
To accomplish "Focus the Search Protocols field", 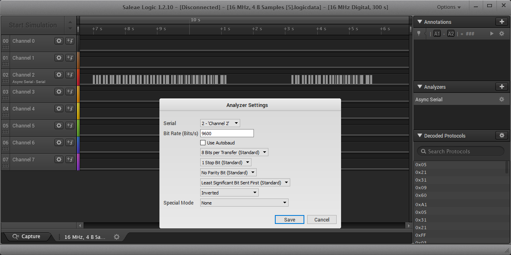I will (461, 151).
